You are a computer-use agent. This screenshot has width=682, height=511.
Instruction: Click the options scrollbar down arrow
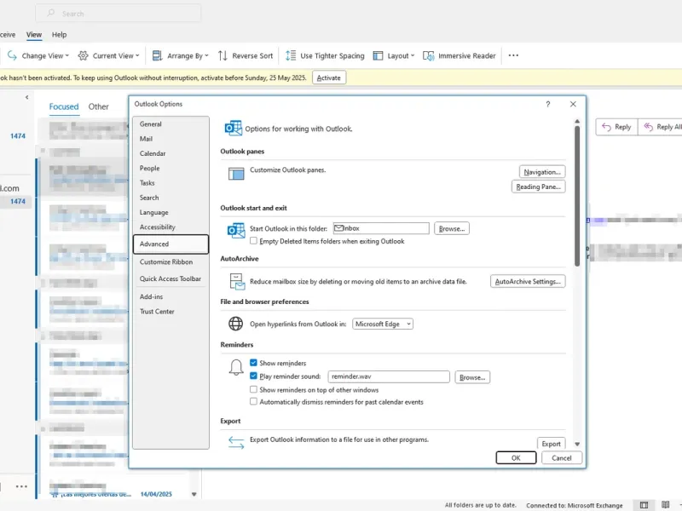click(577, 444)
